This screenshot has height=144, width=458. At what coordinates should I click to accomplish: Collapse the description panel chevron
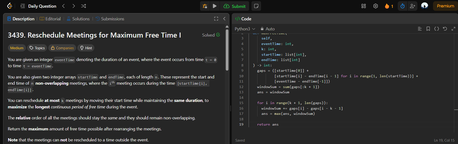[224, 19]
